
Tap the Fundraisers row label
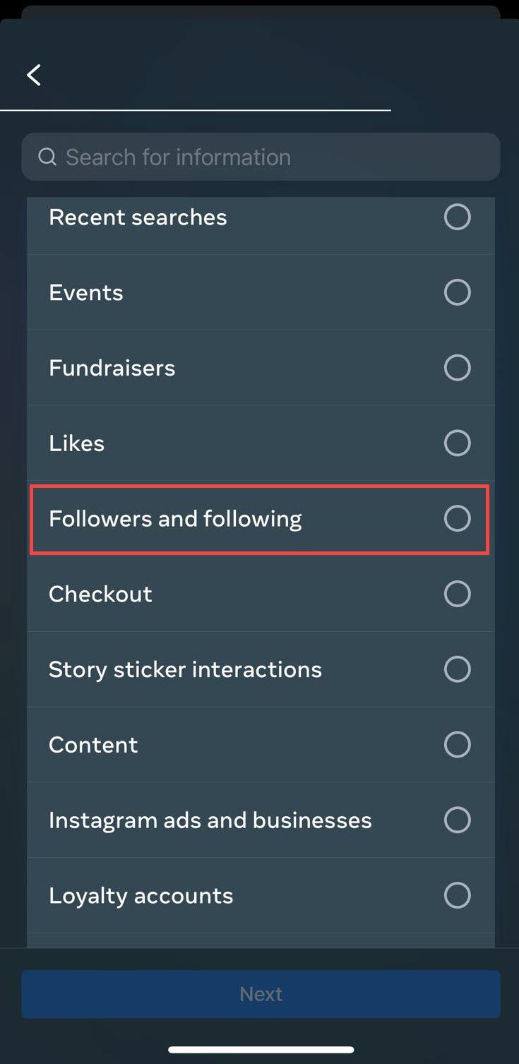[x=112, y=367]
